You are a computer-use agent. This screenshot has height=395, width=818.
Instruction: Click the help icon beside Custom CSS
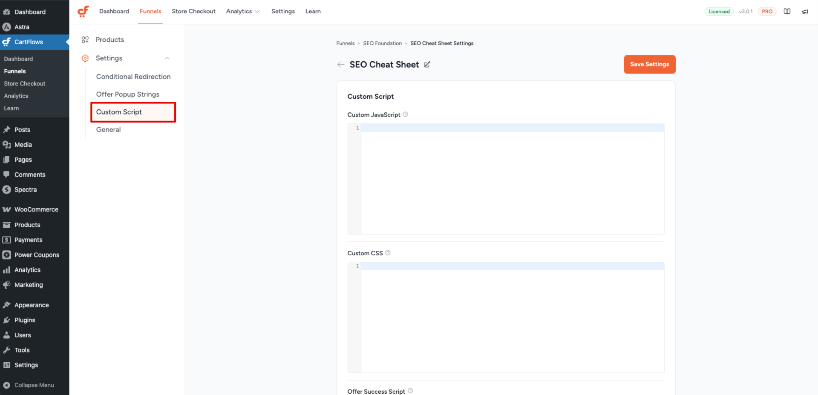click(388, 252)
